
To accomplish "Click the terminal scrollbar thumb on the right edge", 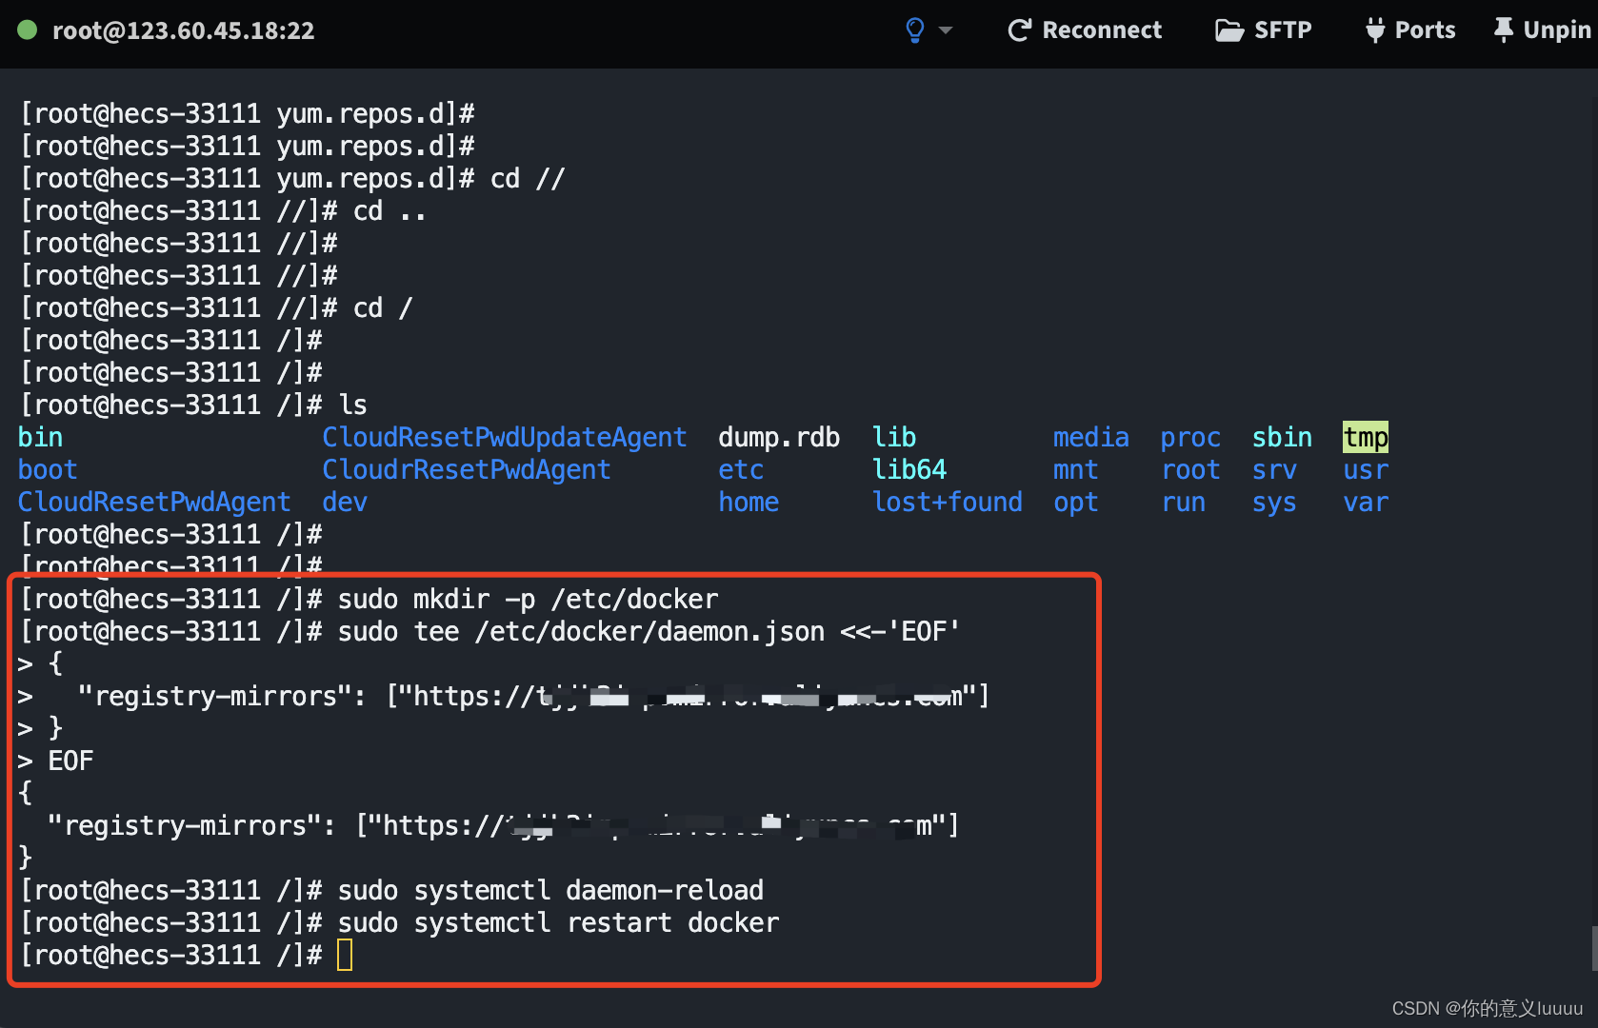I will [1594, 948].
